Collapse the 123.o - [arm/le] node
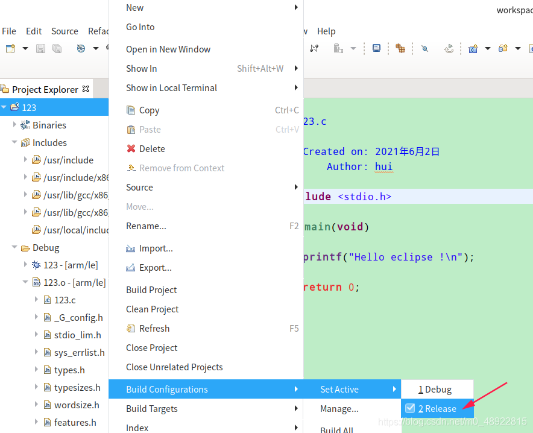Viewport: 533px width, 433px height. (x=25, y=282)
